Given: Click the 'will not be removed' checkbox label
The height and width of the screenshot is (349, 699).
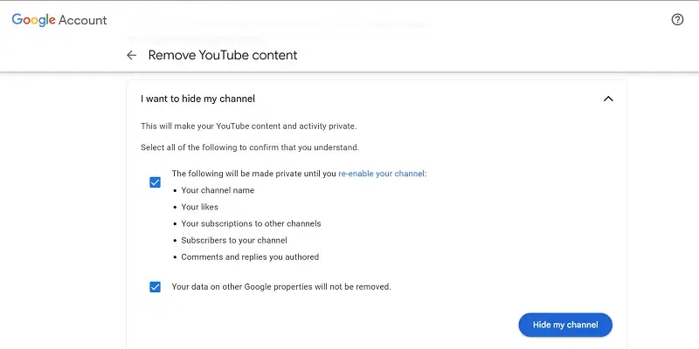Looking at the screenshot, I should click(x=280, y=286).
